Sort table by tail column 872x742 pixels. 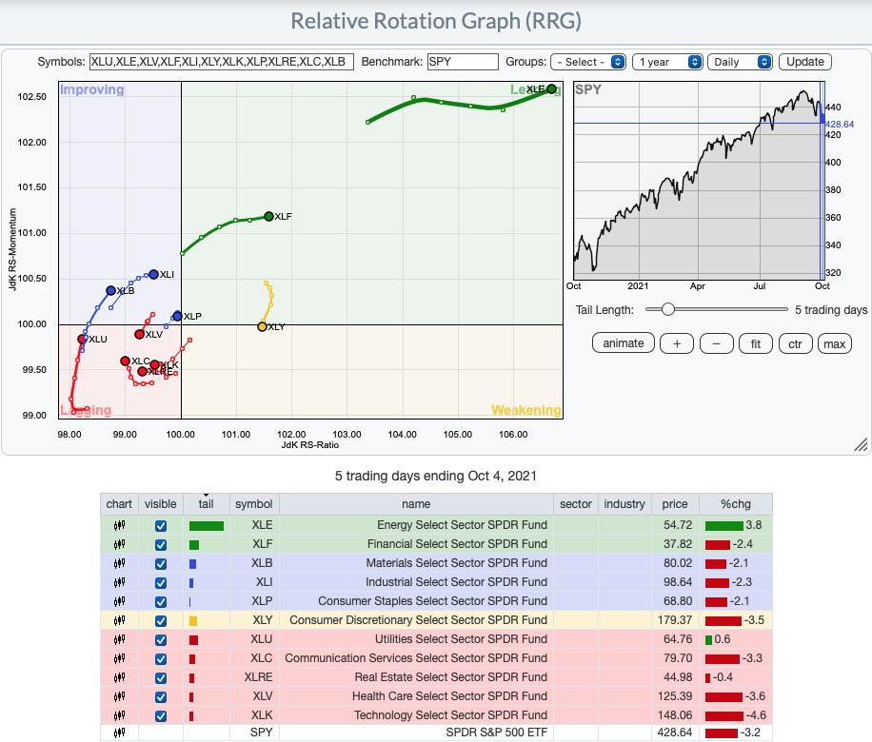click(x=206, y=504)
